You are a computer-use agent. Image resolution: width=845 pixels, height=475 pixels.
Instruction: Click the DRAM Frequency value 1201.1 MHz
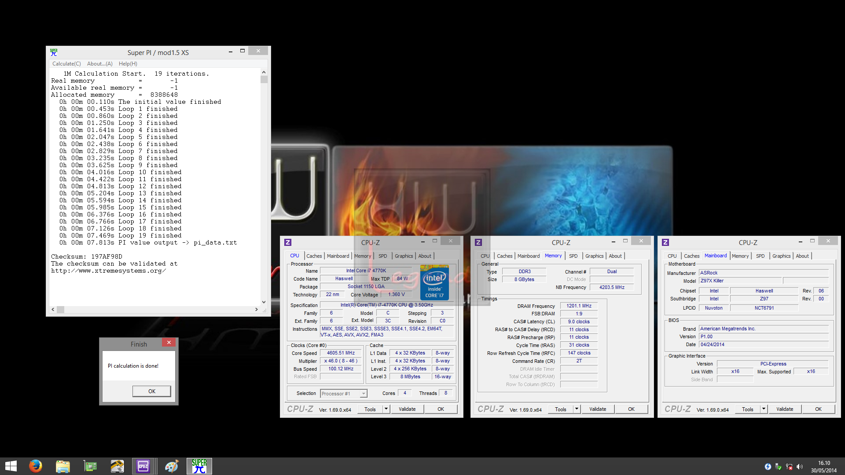coord(579,306)
